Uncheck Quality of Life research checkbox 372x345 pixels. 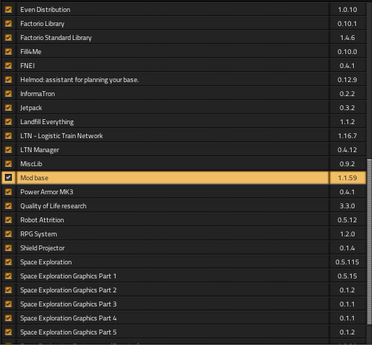[8, 205]
